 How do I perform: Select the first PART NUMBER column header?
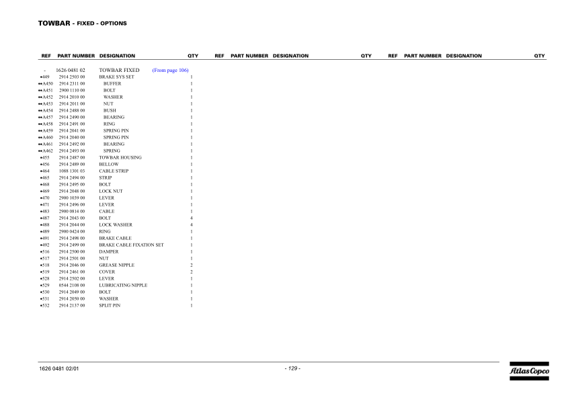(76, 56)
